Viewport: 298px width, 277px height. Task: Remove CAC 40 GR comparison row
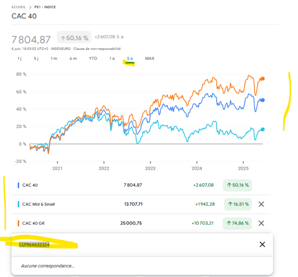click(261, 223)
